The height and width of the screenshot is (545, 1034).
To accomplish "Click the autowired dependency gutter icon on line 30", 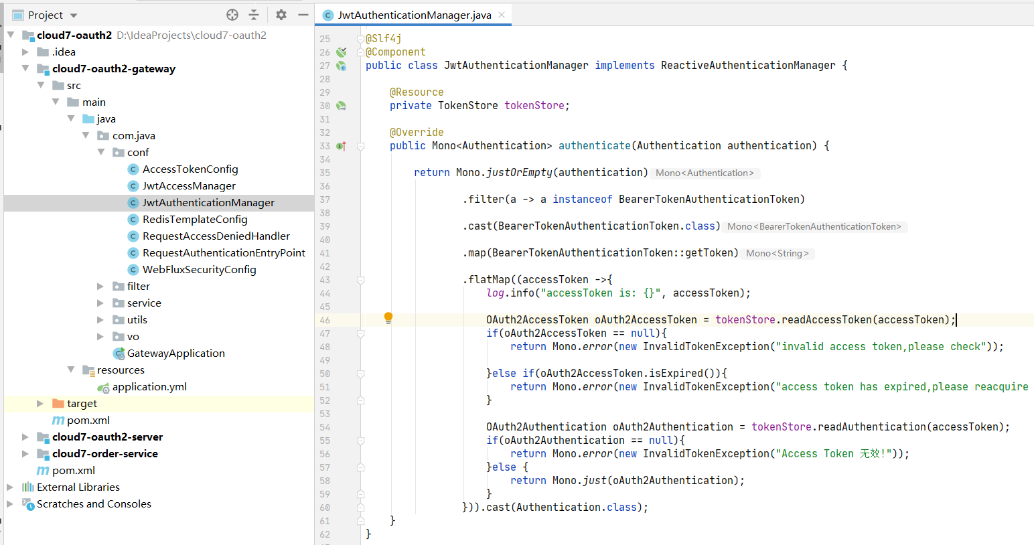I will pos(342,106).
